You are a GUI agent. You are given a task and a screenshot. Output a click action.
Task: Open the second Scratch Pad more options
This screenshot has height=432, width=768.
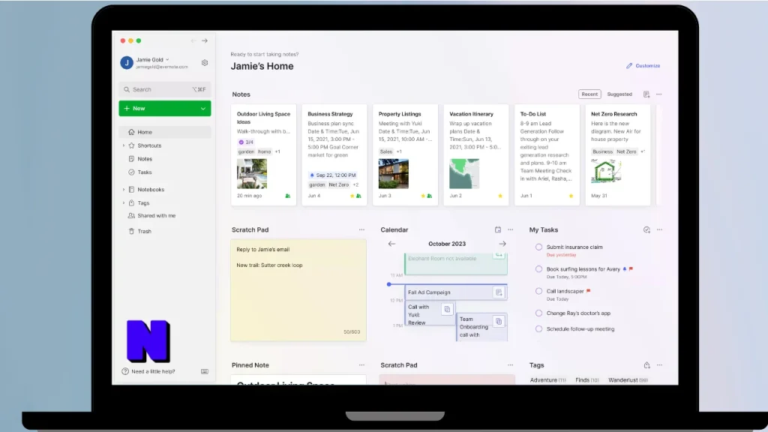[x=510, y=365]
